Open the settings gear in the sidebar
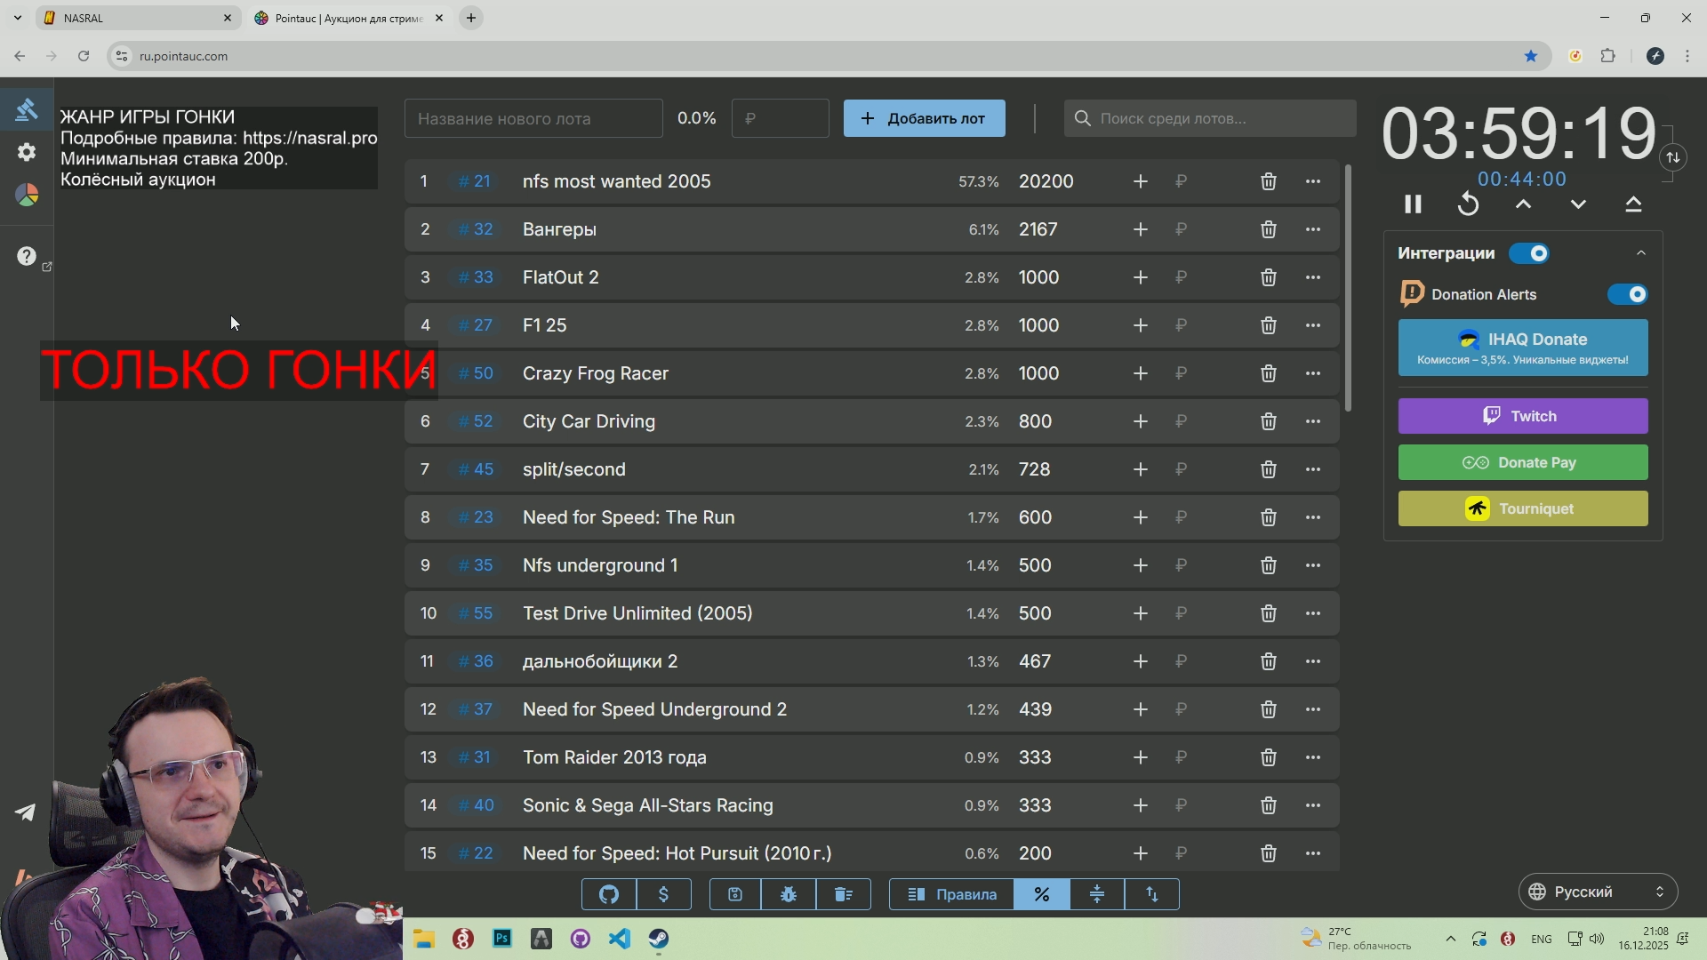 [27, 152]
